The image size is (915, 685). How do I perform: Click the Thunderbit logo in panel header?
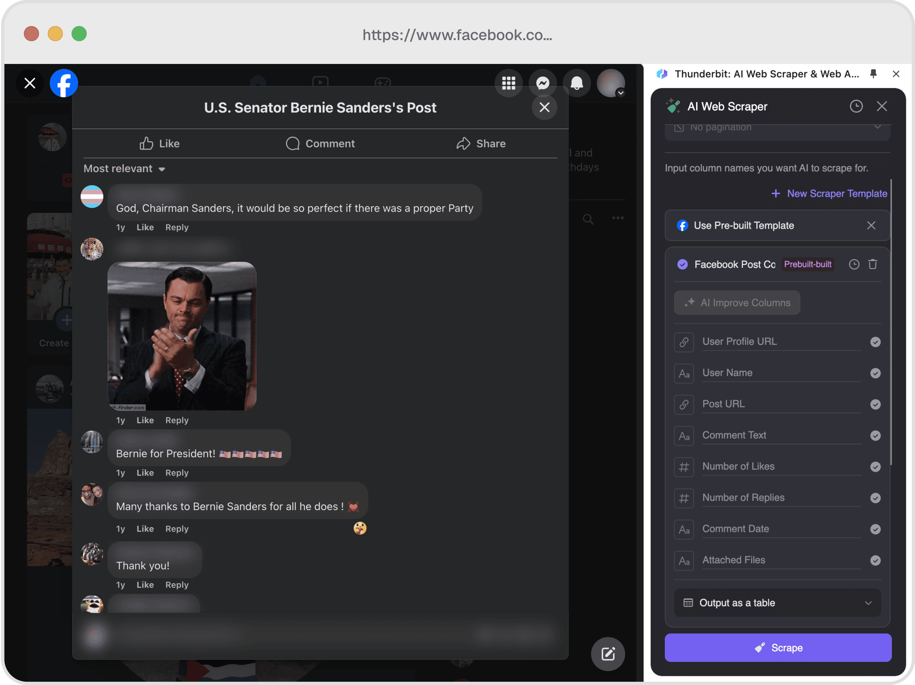click(x=662, y=74)
